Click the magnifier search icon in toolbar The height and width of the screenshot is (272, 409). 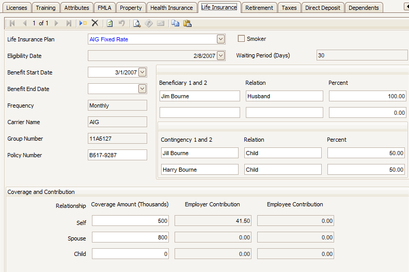point(137,23)
